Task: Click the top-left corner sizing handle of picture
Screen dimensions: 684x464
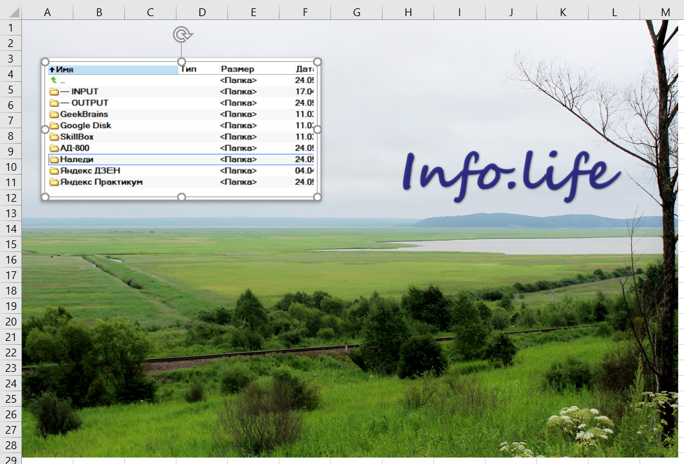Action: [45, 62]
